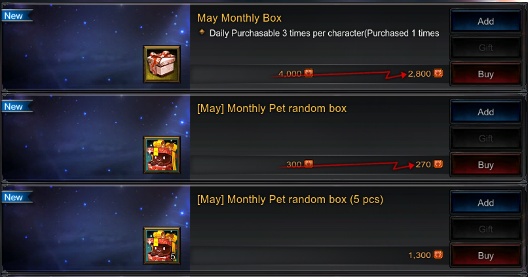
Task: Gift the Pet random box 5 pcs
Action: pos(485,229)
